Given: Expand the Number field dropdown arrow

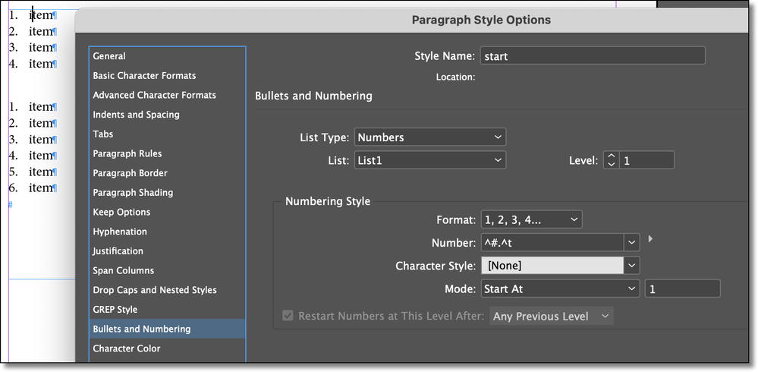Looking at the screenshot, I should click(x=631, y=243).
